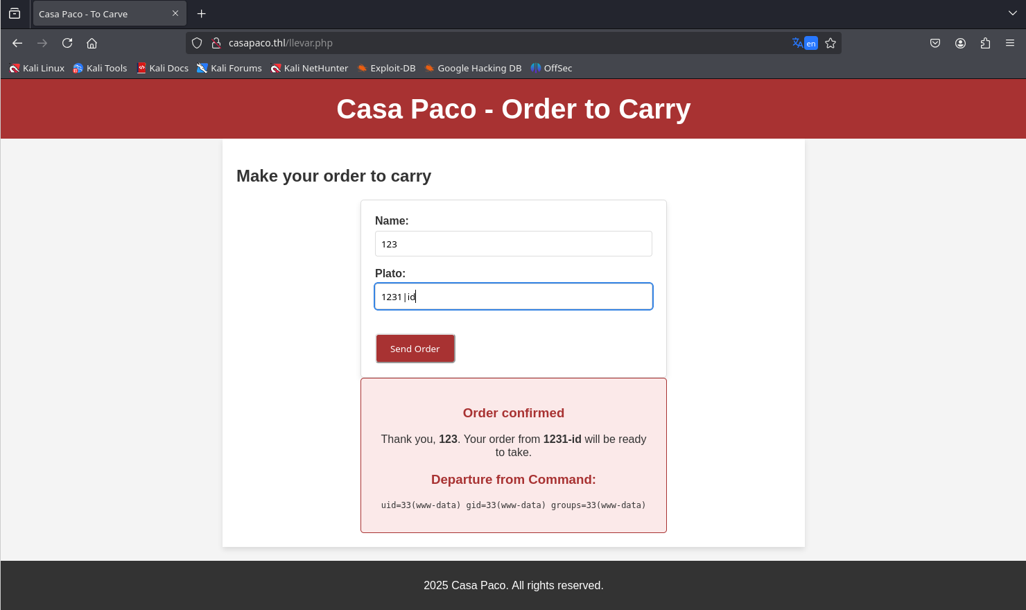Focus the Name input field
Viewport: 1026px width, 610px height.
click(x=513, y=244)
